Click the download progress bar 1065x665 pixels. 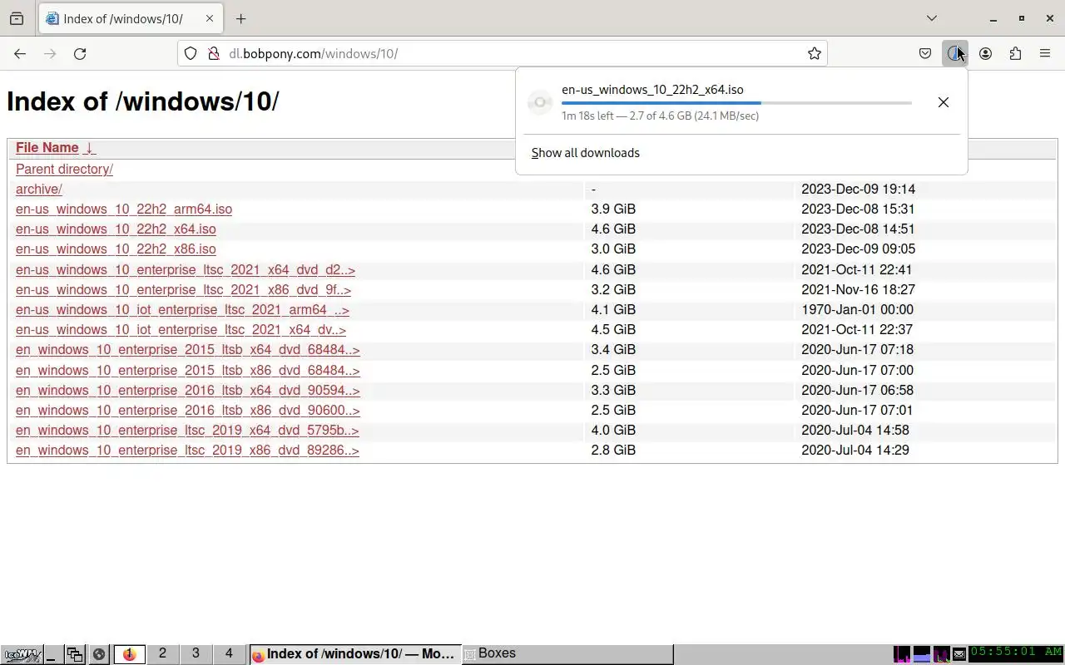(x=736, y=103)
